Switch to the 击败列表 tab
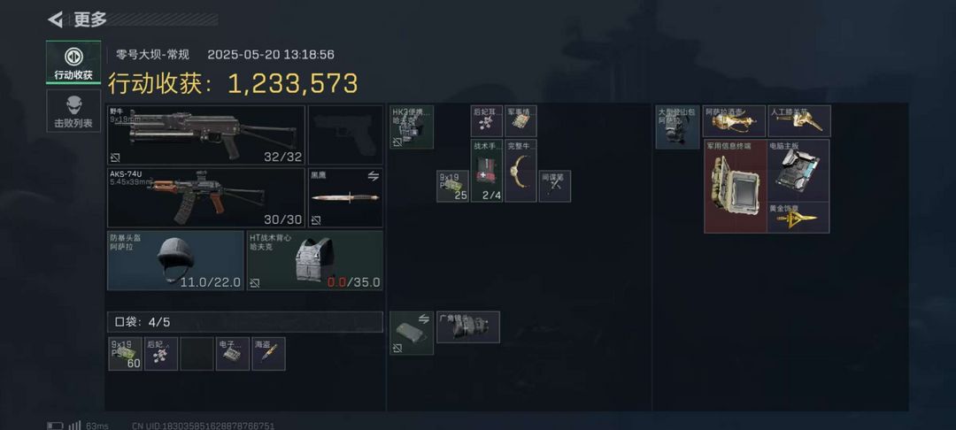This screenshot has width=956, height=430. (73, 111)
